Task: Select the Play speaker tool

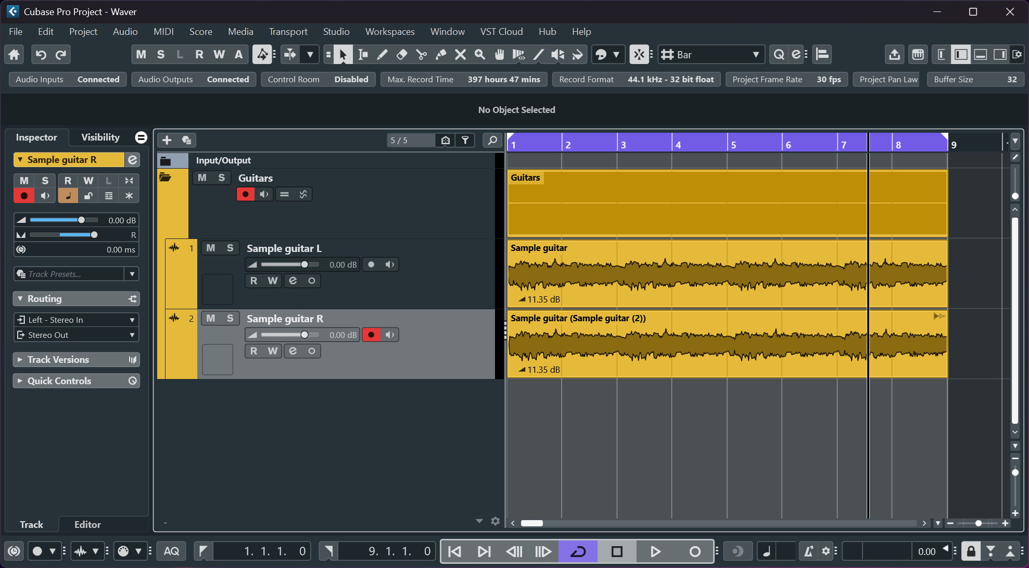Action: [558, 55]
